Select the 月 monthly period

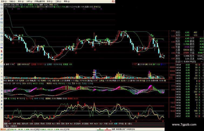tap(2, 97)
